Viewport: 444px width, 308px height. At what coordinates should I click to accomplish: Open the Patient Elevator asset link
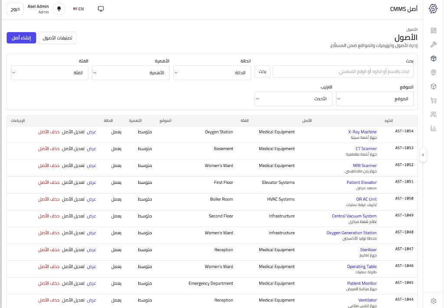click(362, 183)
